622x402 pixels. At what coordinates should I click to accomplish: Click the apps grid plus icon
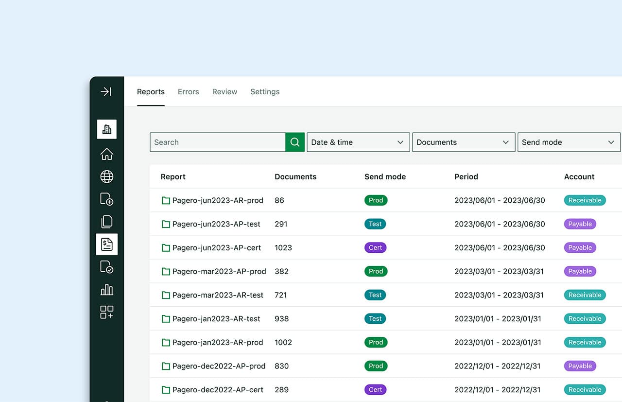pyautogui.click(x=107, y=312)
